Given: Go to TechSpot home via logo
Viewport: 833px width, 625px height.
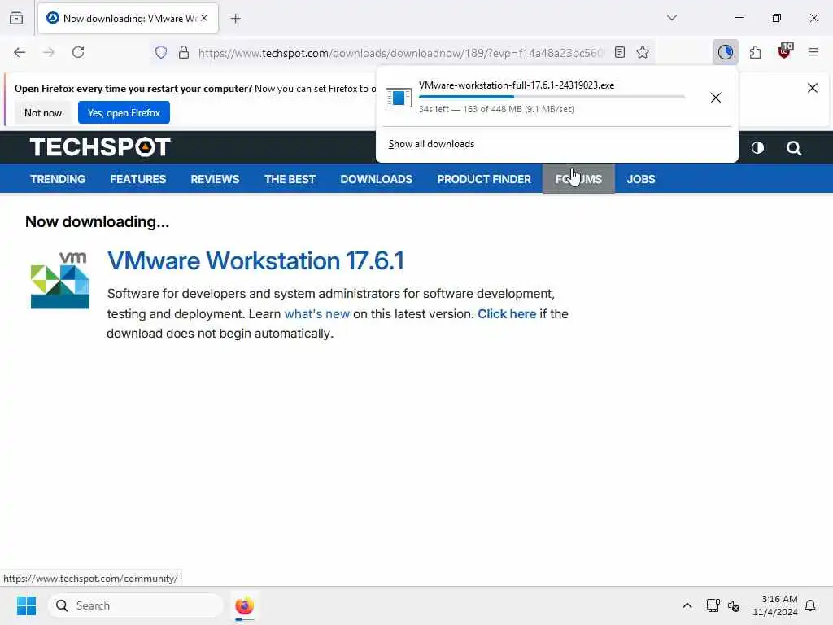Looking at the screenshot, I should click(x=100, y=147).
